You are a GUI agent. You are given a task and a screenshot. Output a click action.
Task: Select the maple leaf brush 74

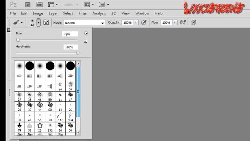20,127
